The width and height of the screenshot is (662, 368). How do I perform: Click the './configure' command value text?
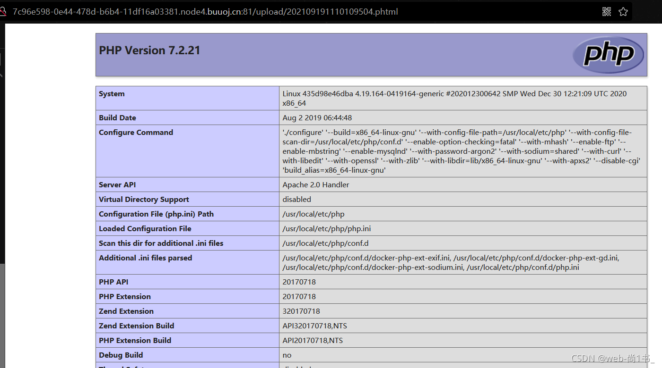pos(462,151)
